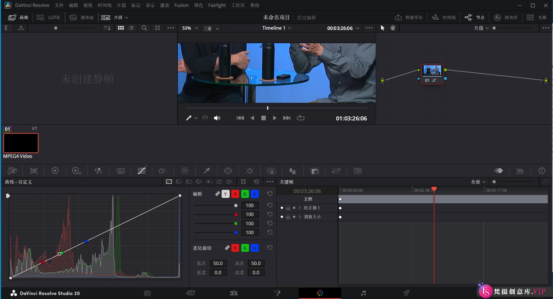Open the LUT库 panel

48,18
